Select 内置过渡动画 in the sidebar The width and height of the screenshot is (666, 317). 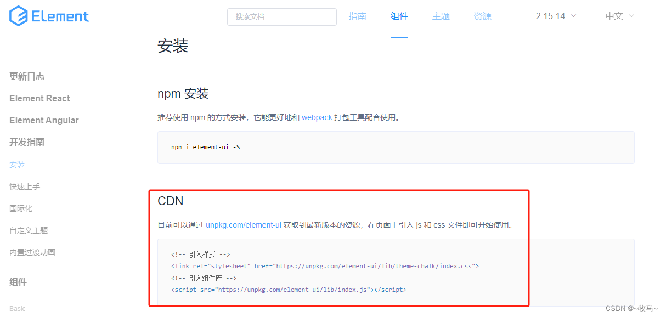(32, 252)
